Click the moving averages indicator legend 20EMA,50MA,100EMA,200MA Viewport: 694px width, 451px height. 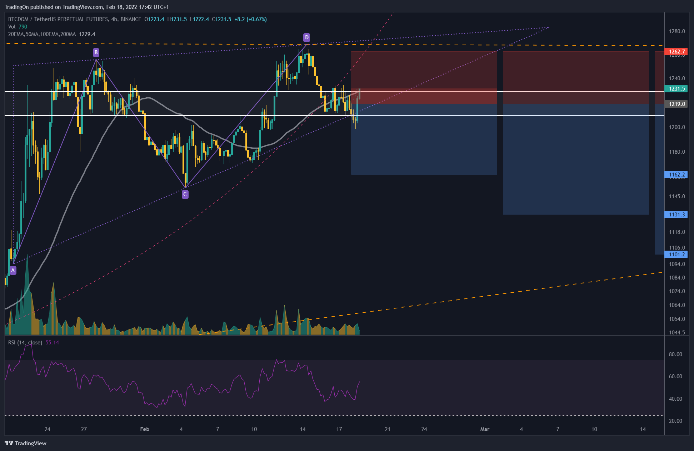(42, 34)
